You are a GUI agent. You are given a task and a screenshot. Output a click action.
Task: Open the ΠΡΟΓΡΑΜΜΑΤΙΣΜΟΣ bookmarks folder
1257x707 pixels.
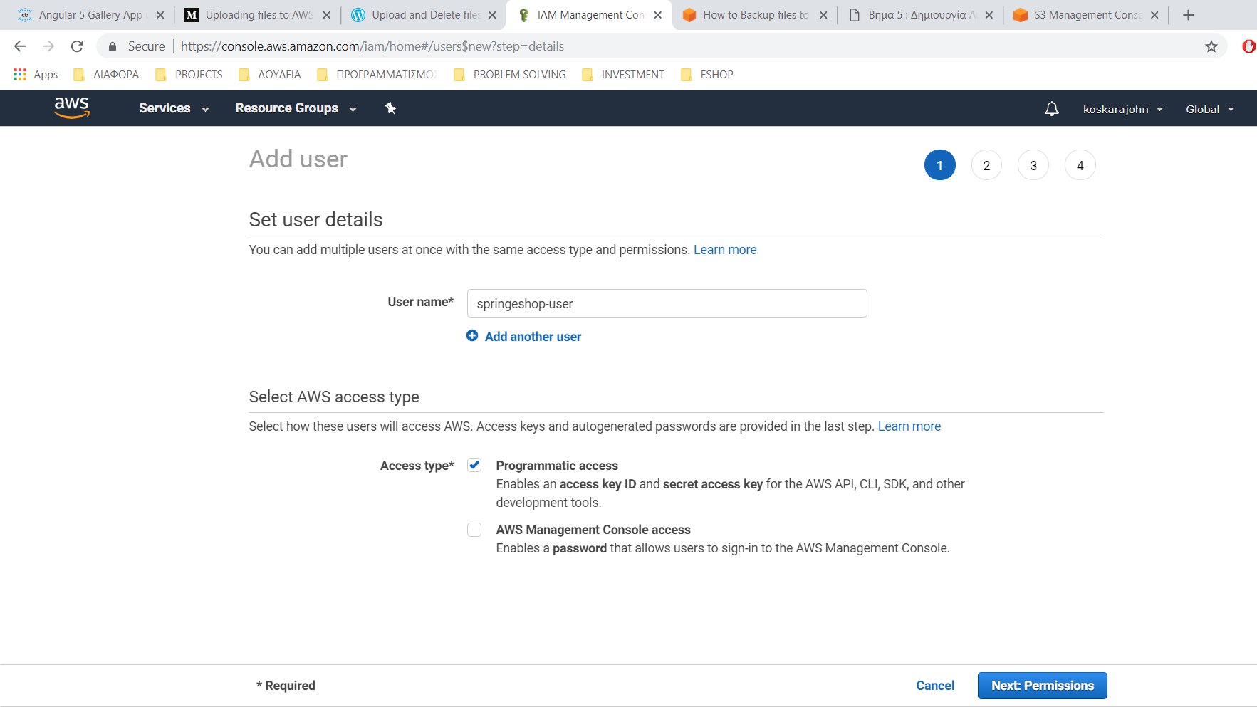tap(377, 75)
